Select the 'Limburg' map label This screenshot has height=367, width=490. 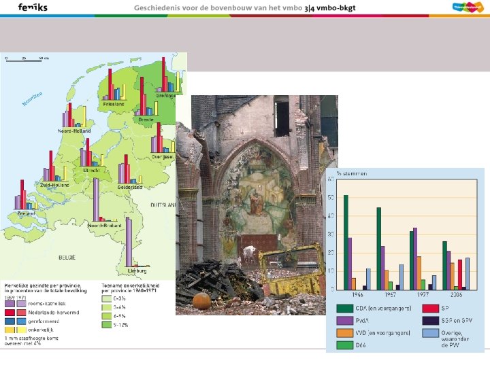pos(137,270)
